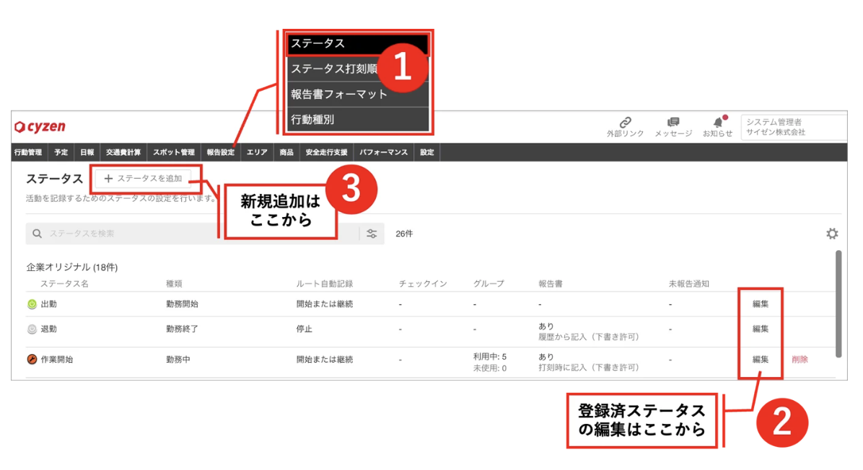Click the gray 退勤 status icon

[x=32, y=329]
